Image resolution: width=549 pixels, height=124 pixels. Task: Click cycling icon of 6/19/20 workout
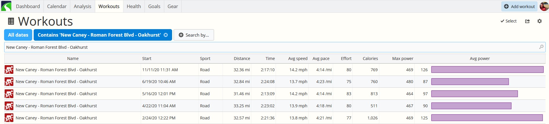(9, 82)
